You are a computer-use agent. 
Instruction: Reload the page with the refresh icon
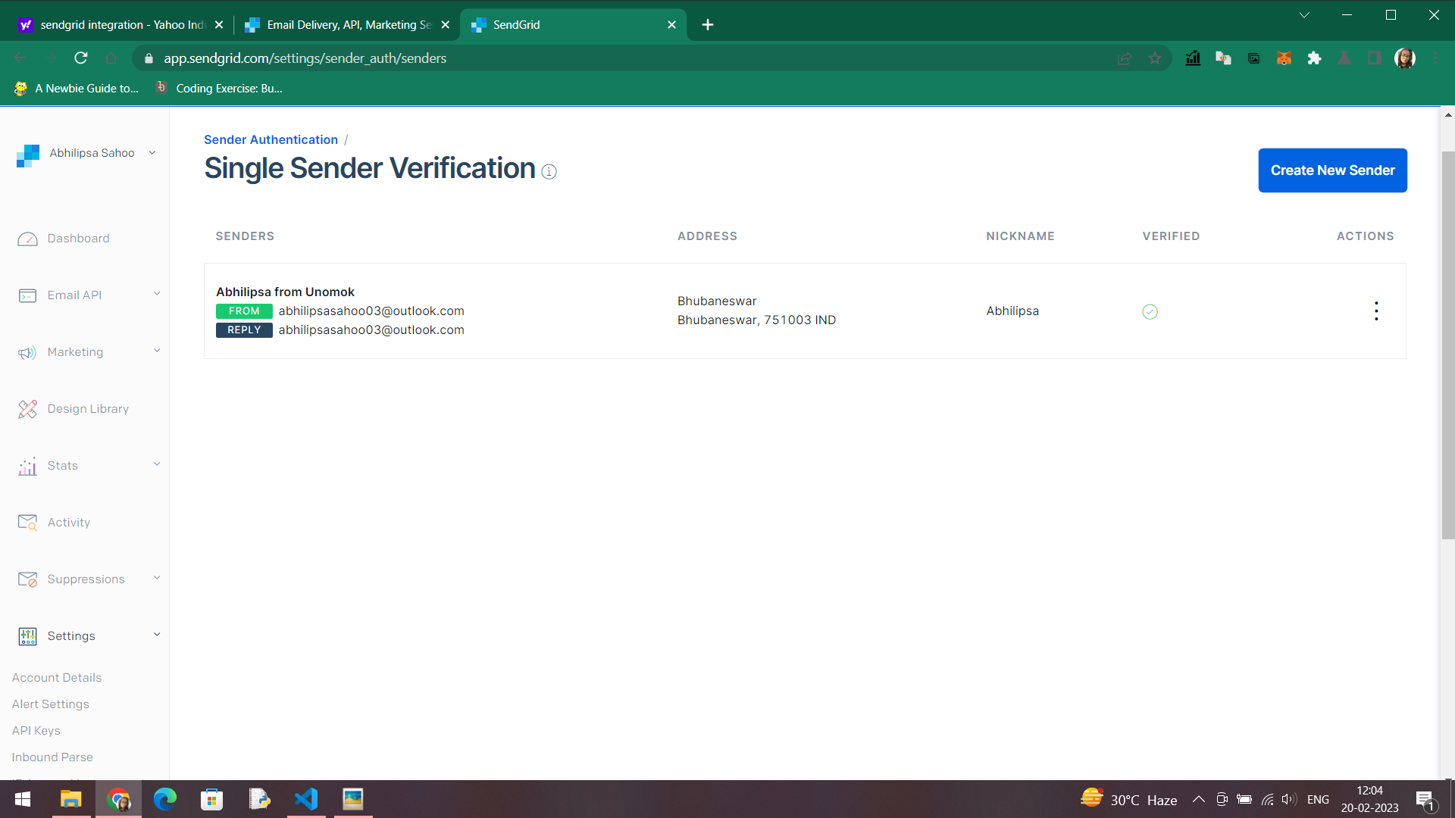pyautogui.click(x=81, y=58)
